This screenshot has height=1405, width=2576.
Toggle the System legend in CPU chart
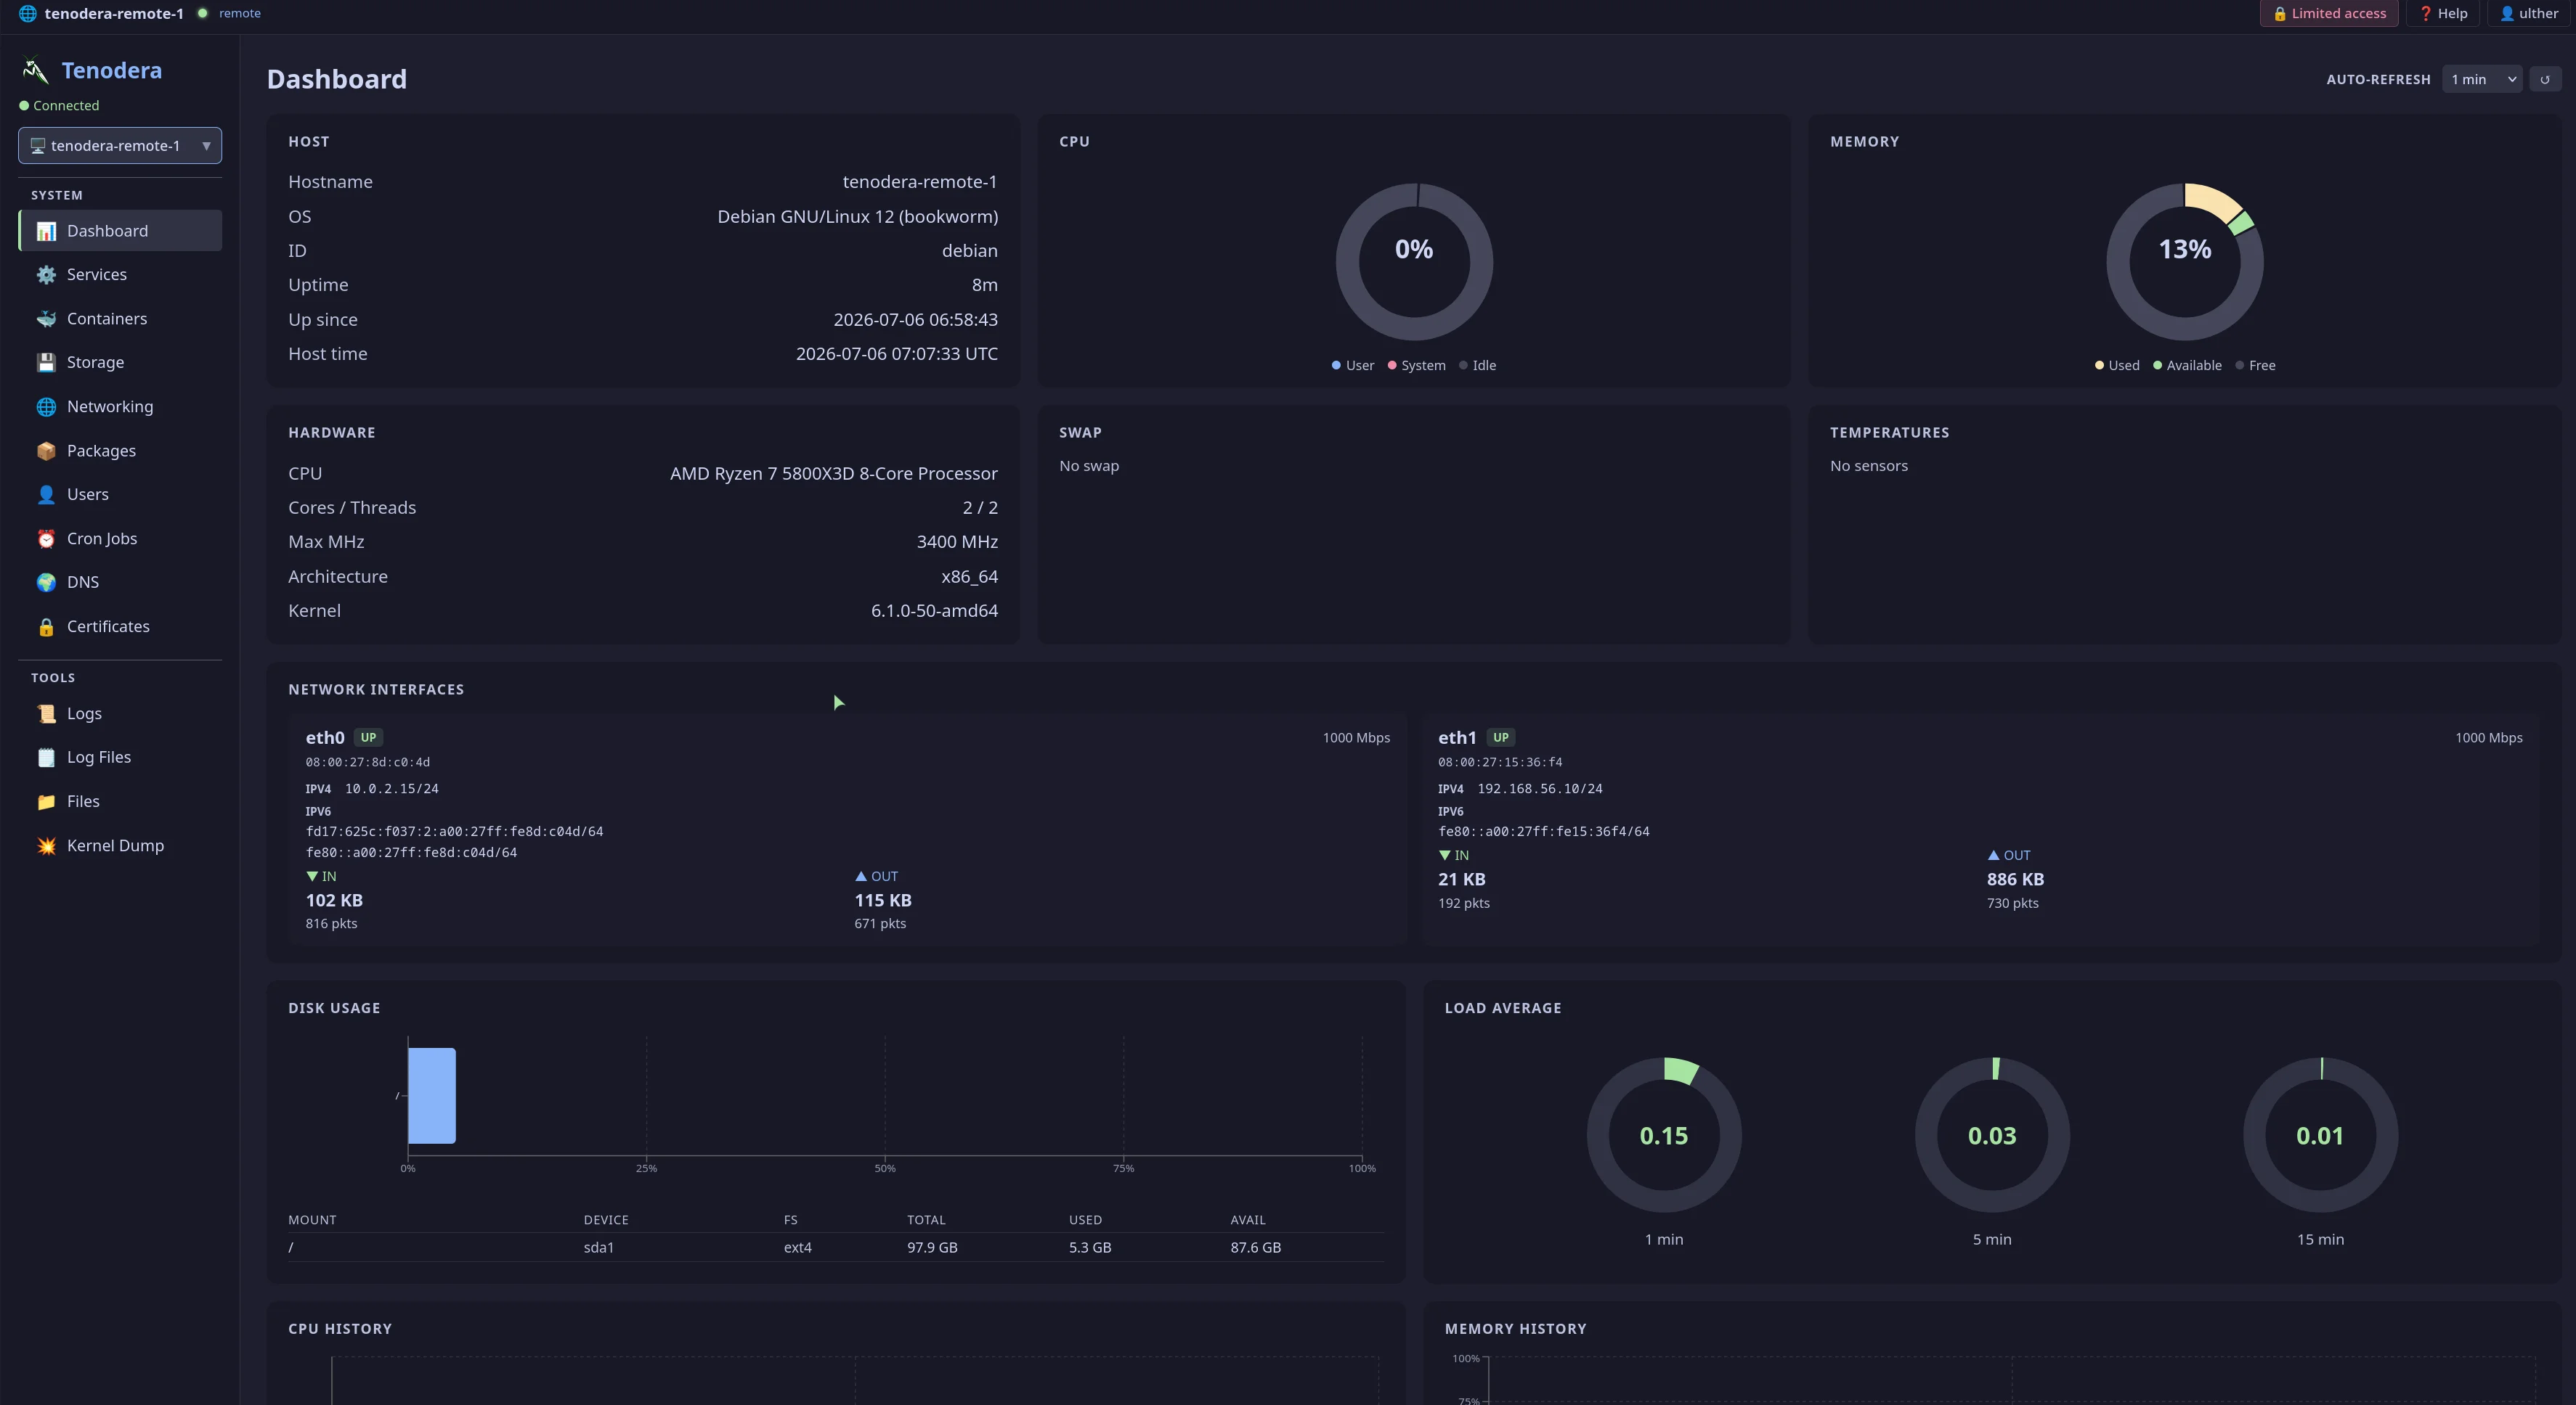tap(1416, 366)
